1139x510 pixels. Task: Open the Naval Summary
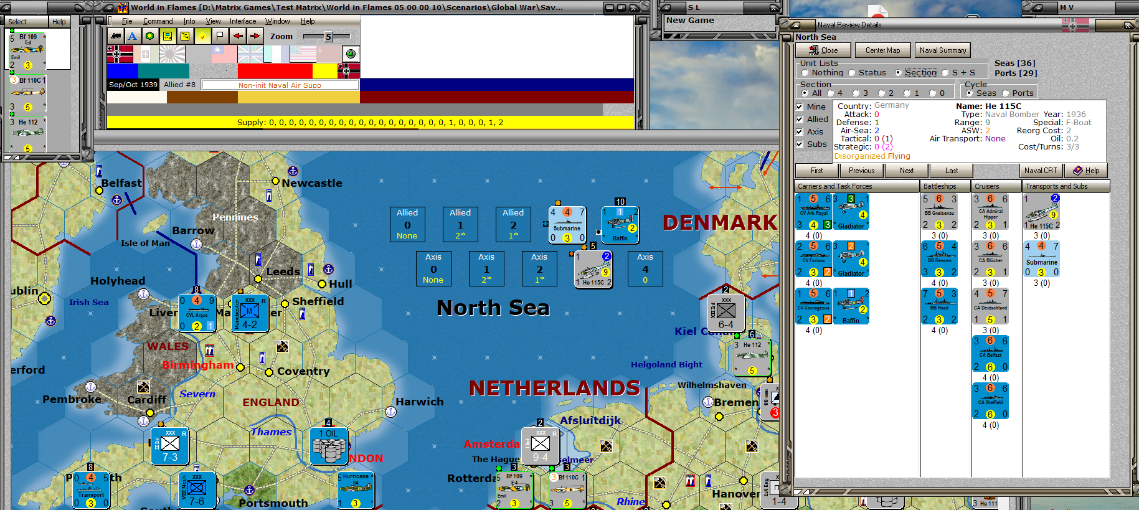coord(943,50)
